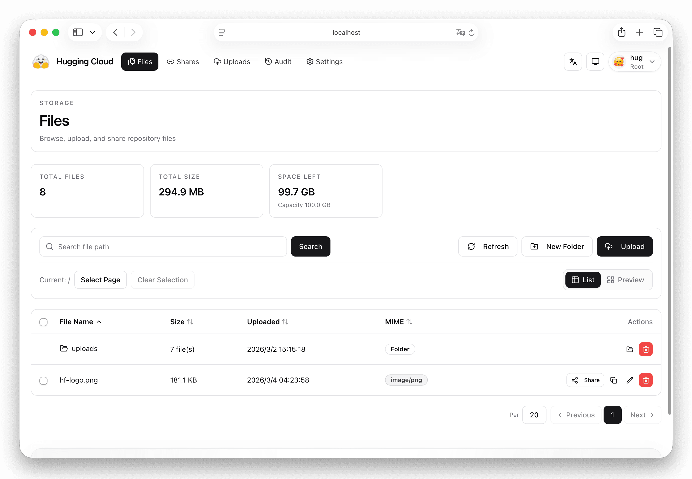Screen dimensions: 692x479
Task: Select the checkbox next to hf-logo.png
Action: tap(43, 380)
